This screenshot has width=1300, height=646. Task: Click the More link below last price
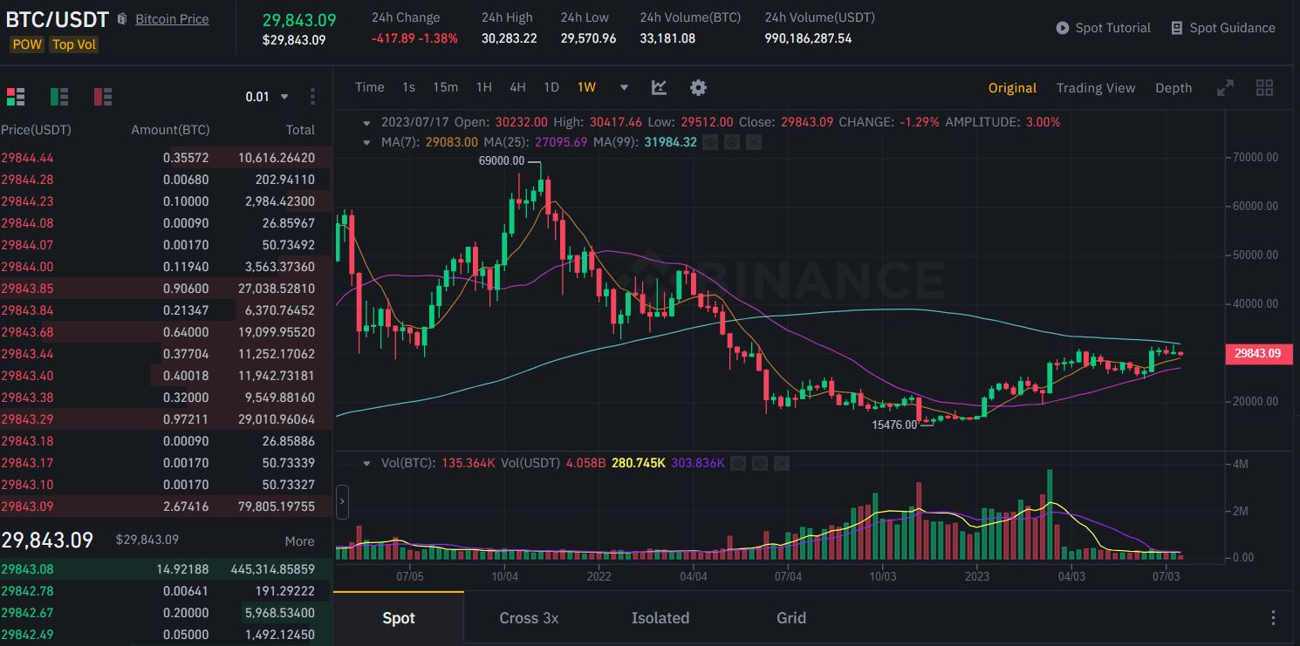click(299, 541)
